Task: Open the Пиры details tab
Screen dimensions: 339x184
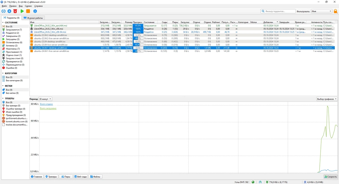Action: click(66, 177)
